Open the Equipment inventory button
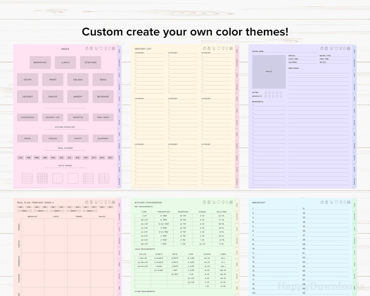370x296 pixels. tap(103, 138)
